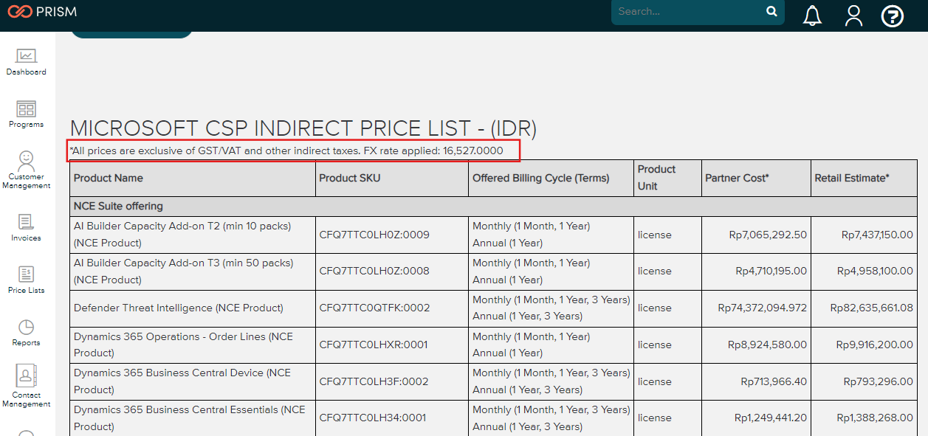Screen dimensions: 928x436
Task: Click the Product Name column header
Action: pyautogui.click(x=193, y=179)
